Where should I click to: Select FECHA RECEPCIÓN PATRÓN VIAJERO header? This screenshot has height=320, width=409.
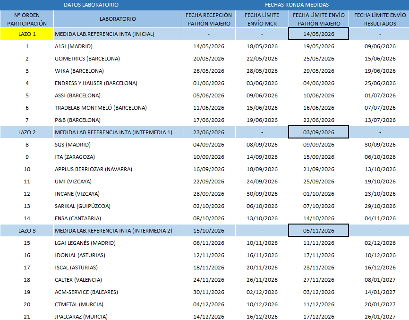209,19
